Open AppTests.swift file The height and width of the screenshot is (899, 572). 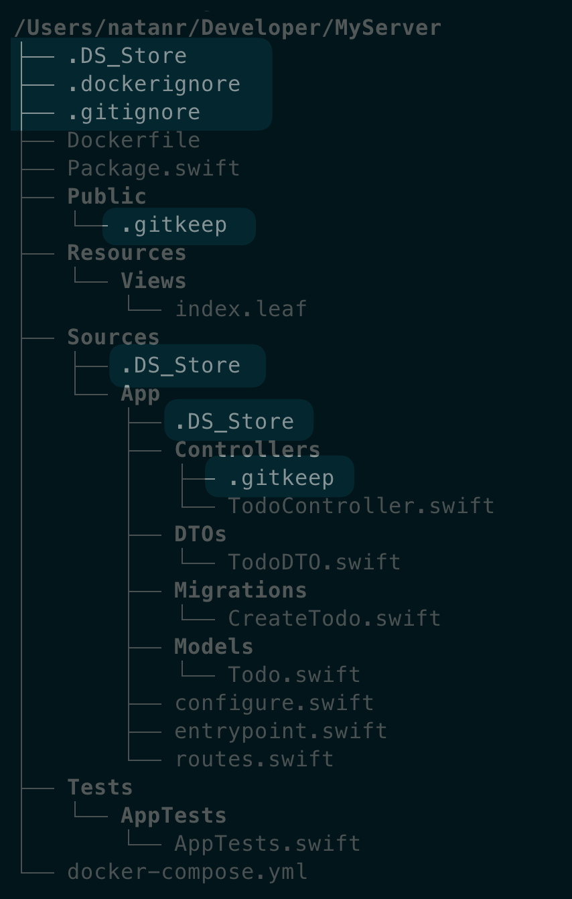tap(267, 844)
